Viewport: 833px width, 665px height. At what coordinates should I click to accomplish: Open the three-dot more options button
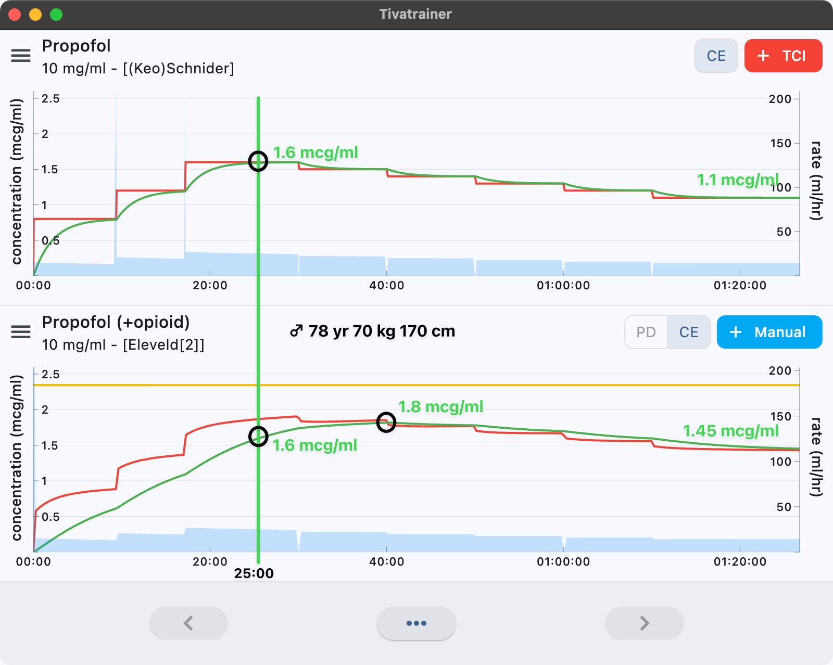(416, 623)
